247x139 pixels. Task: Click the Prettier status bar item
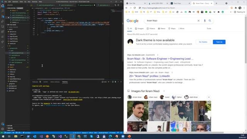coord(112,133)
